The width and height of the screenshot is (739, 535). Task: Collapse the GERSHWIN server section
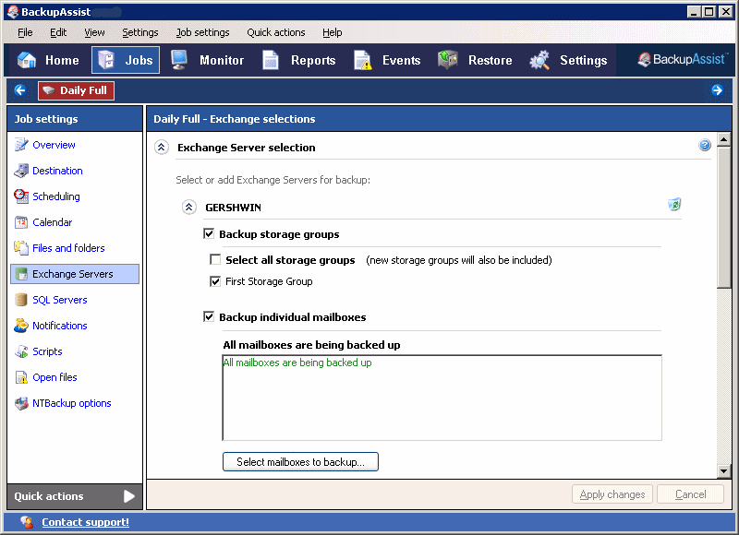point(189,207)
